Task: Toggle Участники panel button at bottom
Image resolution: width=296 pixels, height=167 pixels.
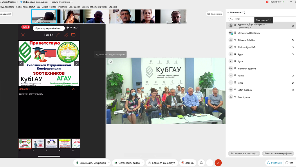Action: tap(274, 163)
